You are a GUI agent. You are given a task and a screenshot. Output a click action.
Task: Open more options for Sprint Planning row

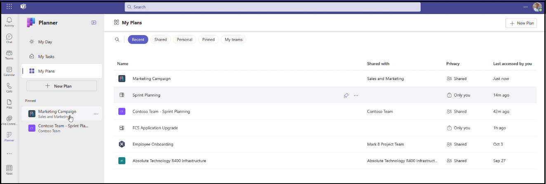pyautogui.click(x=356, y=95)
